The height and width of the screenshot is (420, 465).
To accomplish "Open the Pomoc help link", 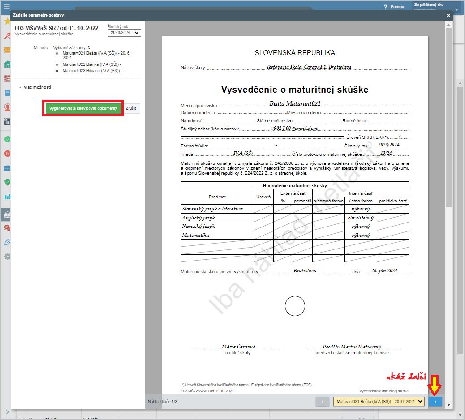I will [x=394, y=7].
